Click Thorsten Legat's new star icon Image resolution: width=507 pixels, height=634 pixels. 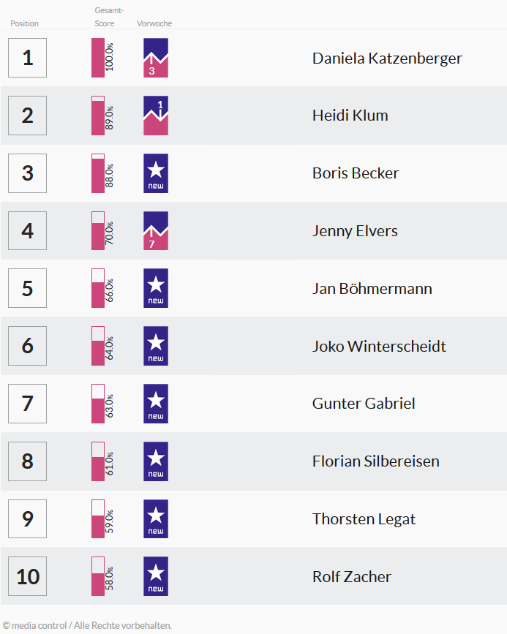[x=156, y=518]
